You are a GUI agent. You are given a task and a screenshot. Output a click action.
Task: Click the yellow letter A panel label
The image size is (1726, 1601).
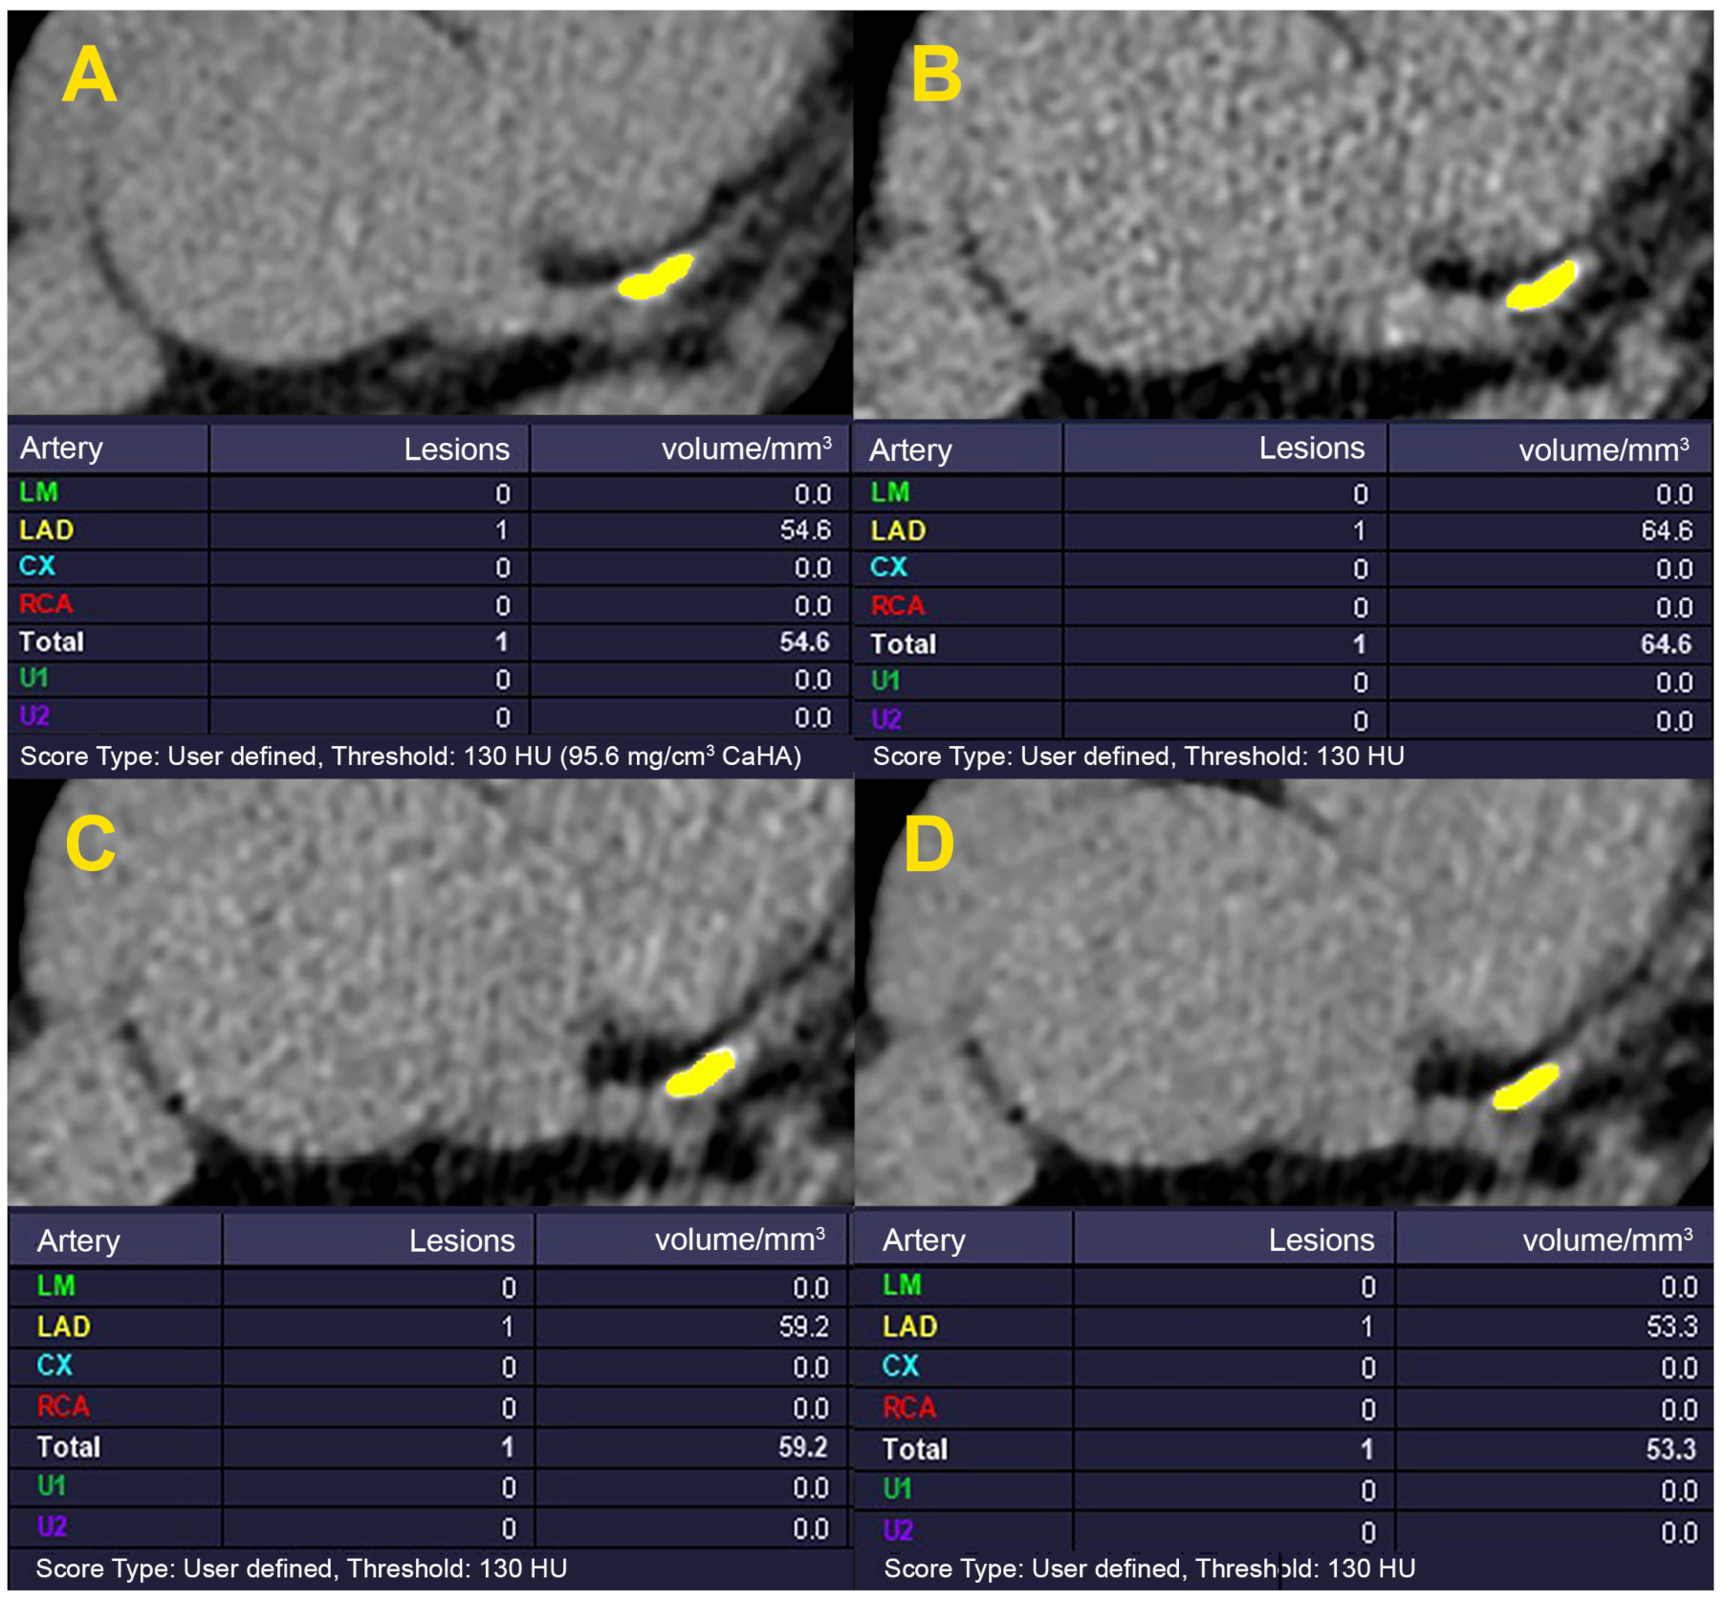click(x=89, y=75)
